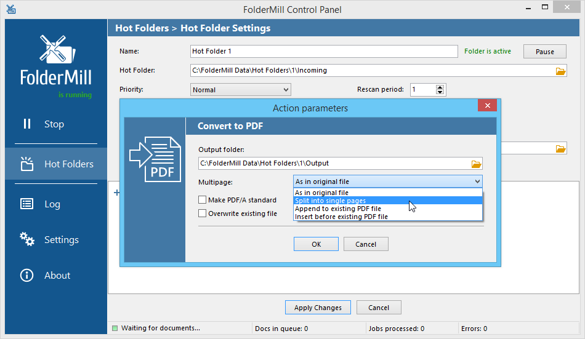Click the About info icon
Screen dimensions: 585x339
27,275
